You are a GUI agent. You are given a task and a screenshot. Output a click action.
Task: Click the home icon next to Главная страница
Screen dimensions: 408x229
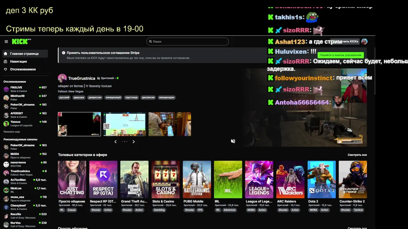coord(5,54)
